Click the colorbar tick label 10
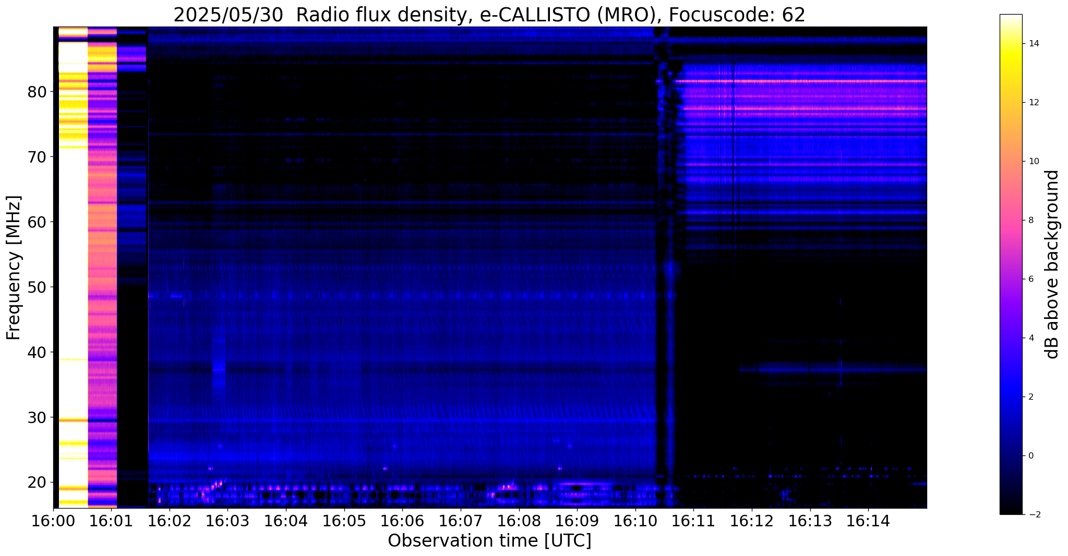This screenshot has width=1068, height=556. (x=1033, y=162)
